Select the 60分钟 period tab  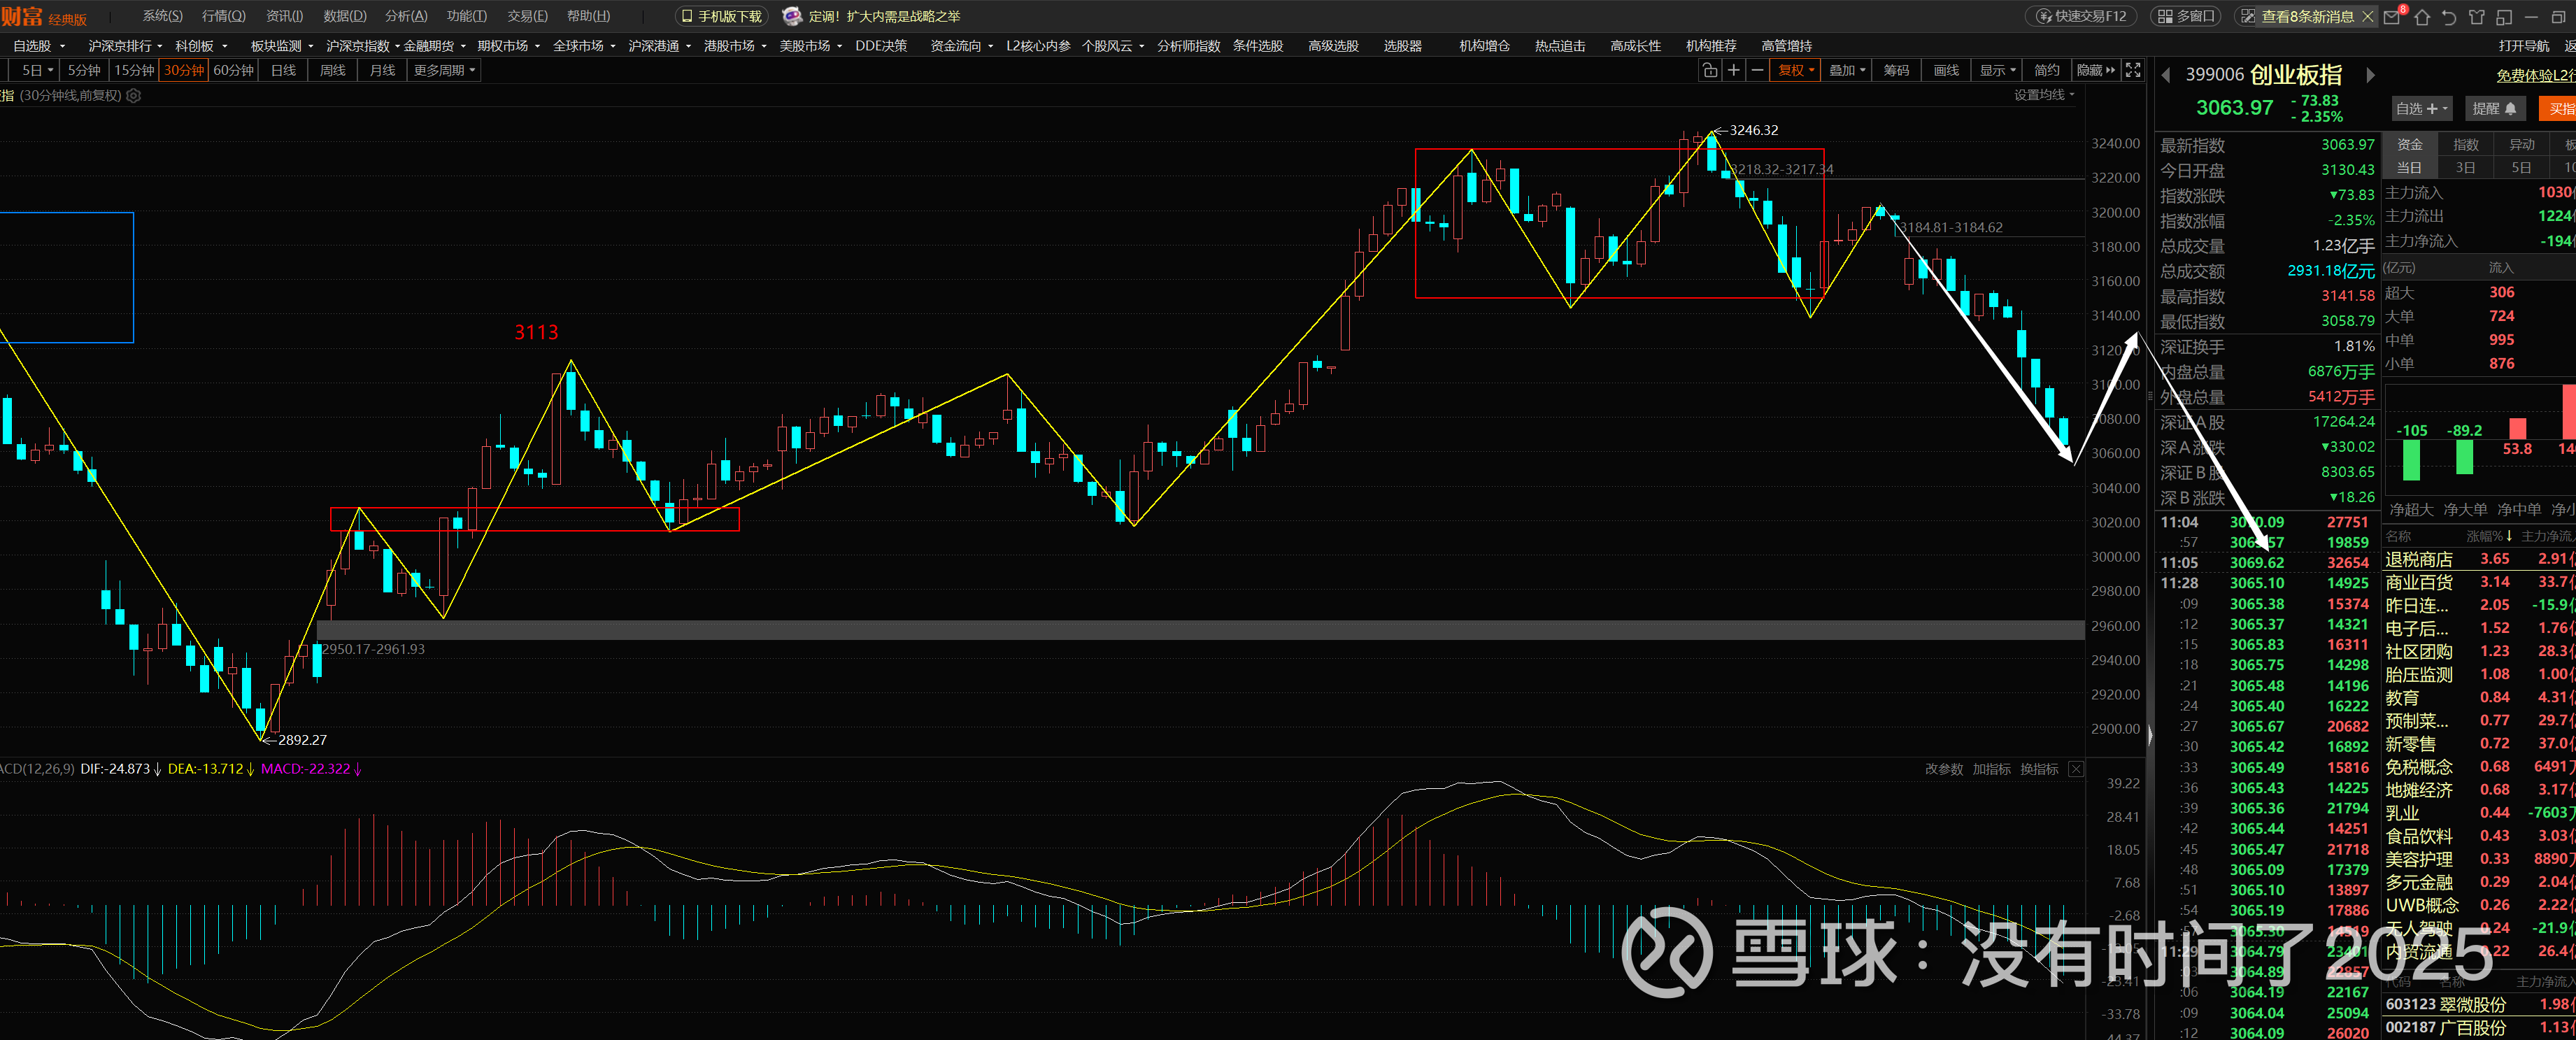click(x=233, y=70)
